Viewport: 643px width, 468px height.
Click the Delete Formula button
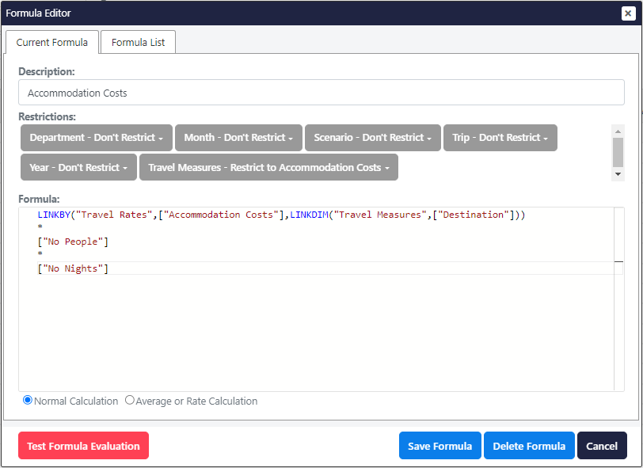pyautogui.click(x=529, y=445)
